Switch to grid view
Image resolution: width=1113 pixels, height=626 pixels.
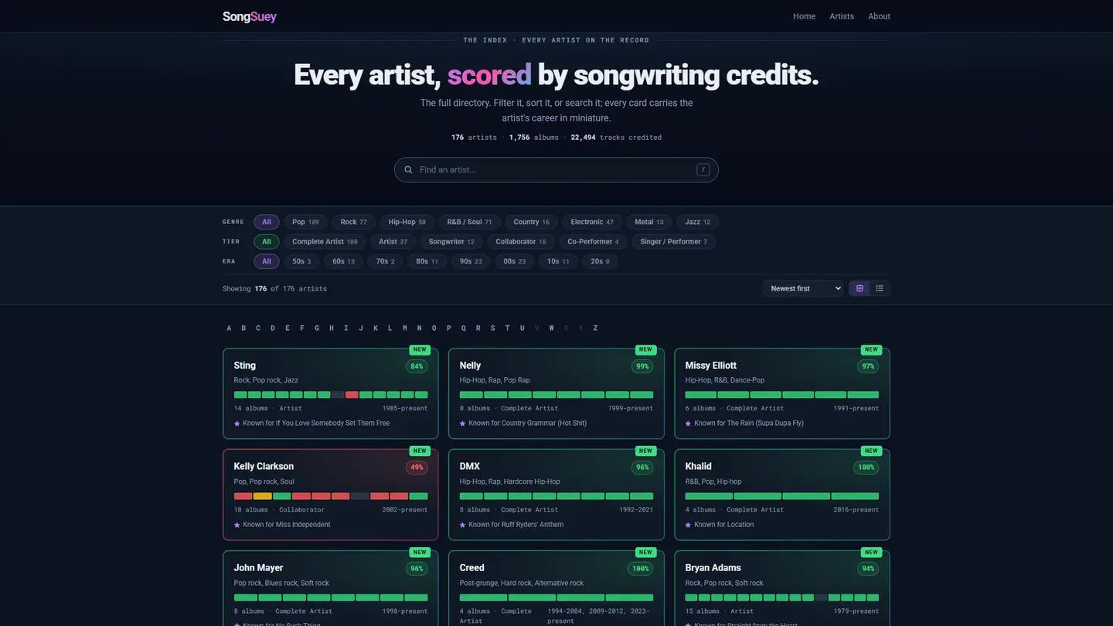click(859, 288)
